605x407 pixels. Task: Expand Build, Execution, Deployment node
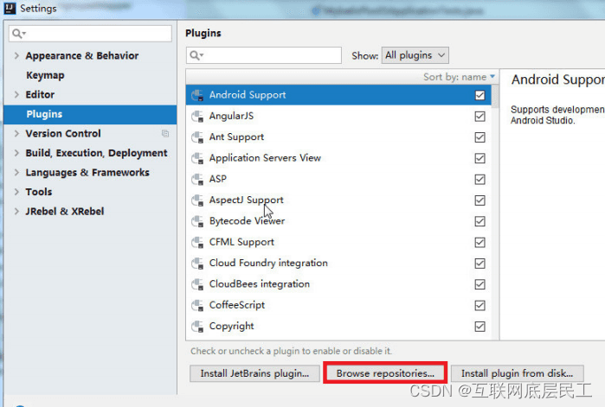tap(16, 153)
